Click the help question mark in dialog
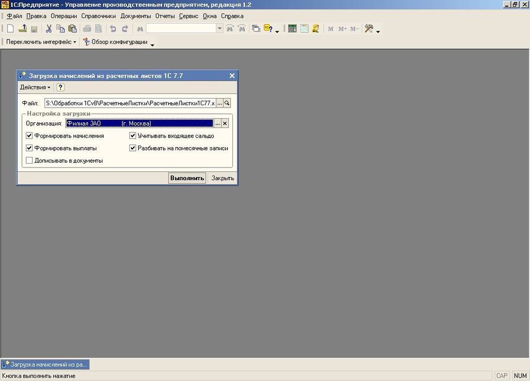The width and height of the screenshot is (530, 381). click(60, 87)
